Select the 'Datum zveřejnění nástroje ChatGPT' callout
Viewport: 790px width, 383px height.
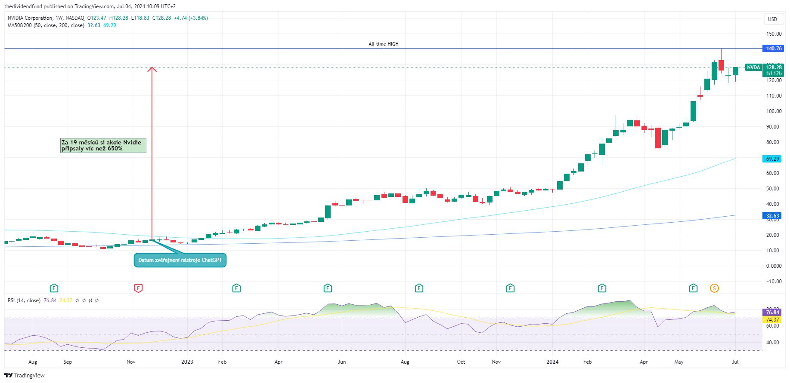click(180, 260)
